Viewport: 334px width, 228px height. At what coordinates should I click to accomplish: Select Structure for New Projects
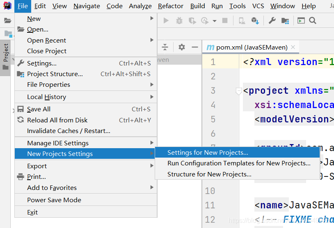pyautogui.click(x=209, y=174)
